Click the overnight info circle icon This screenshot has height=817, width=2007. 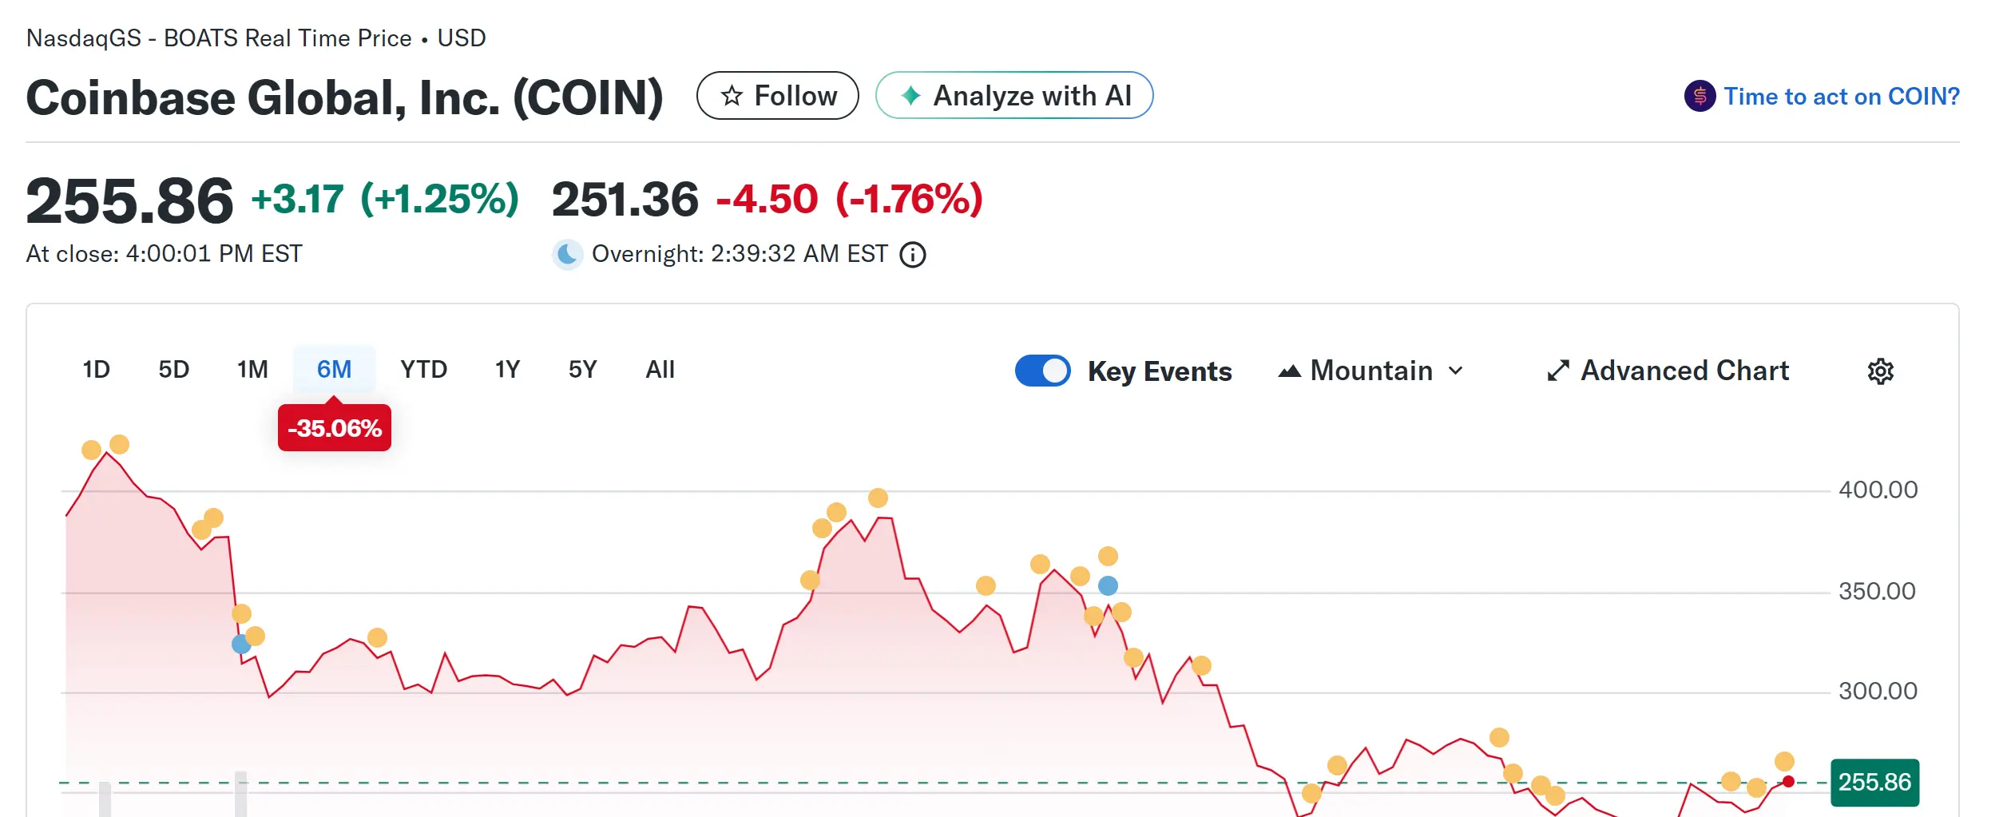(x=913, y=255)
